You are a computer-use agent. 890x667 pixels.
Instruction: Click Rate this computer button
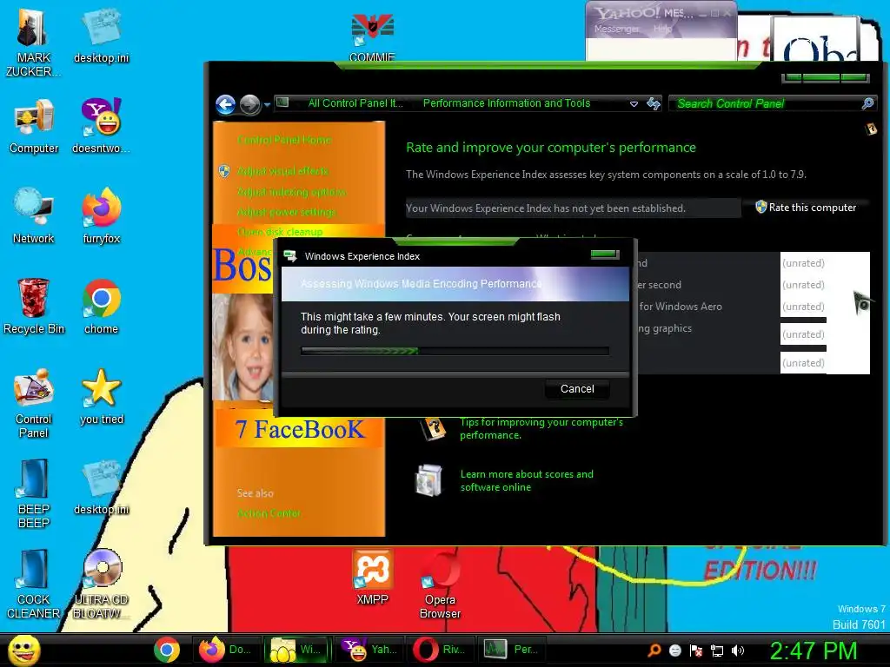[806, 208]
